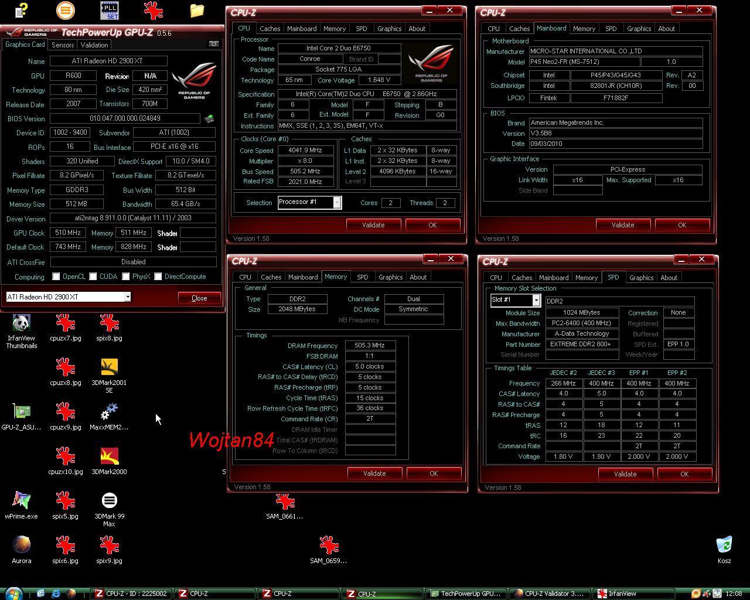
Task: Click the BIOS save chip icon in GPU-Z
Action: point(209,118)
